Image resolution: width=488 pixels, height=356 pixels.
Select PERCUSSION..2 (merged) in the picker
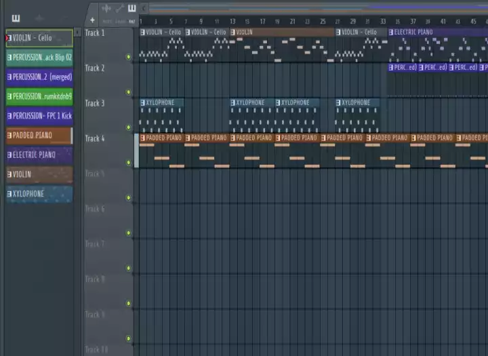(39, 77)
